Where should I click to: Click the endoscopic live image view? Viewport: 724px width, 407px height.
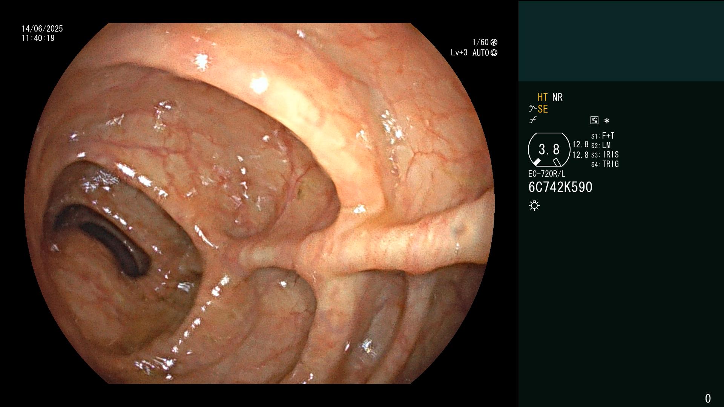point(259,203)
